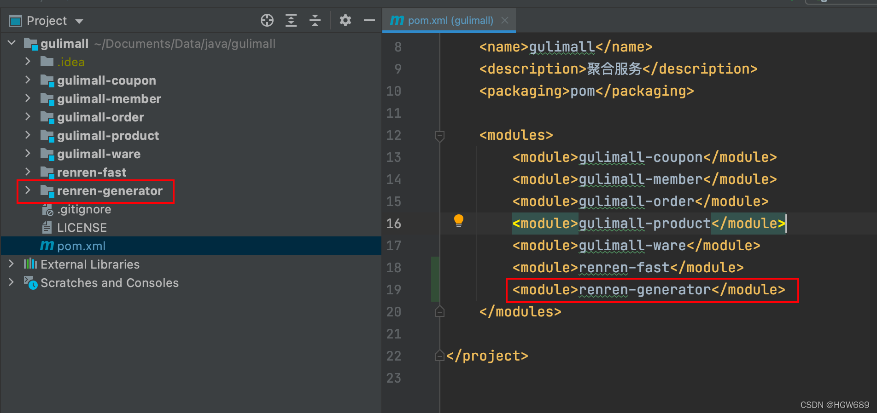Expand the .idea folder
Viewport: 877px width, 413px height.
[x=28, y=62]
